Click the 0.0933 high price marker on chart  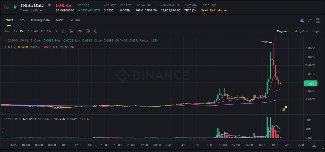point(264,42)
